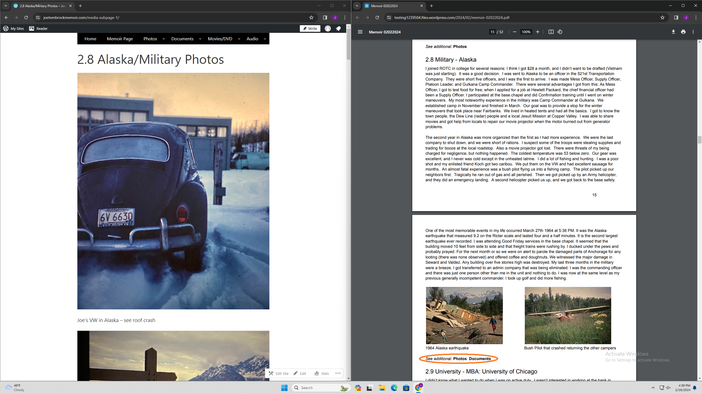
Task: Click the fit to page icon
Action: pos(551,32)
